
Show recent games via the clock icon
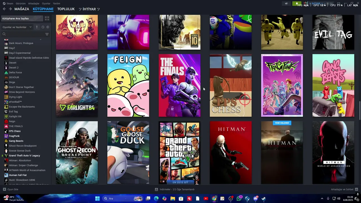pyautogui.click(x=43, y=27)
